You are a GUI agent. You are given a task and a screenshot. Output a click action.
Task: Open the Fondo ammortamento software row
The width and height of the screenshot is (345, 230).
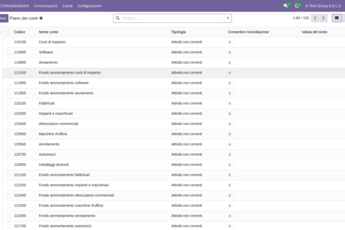174,83
